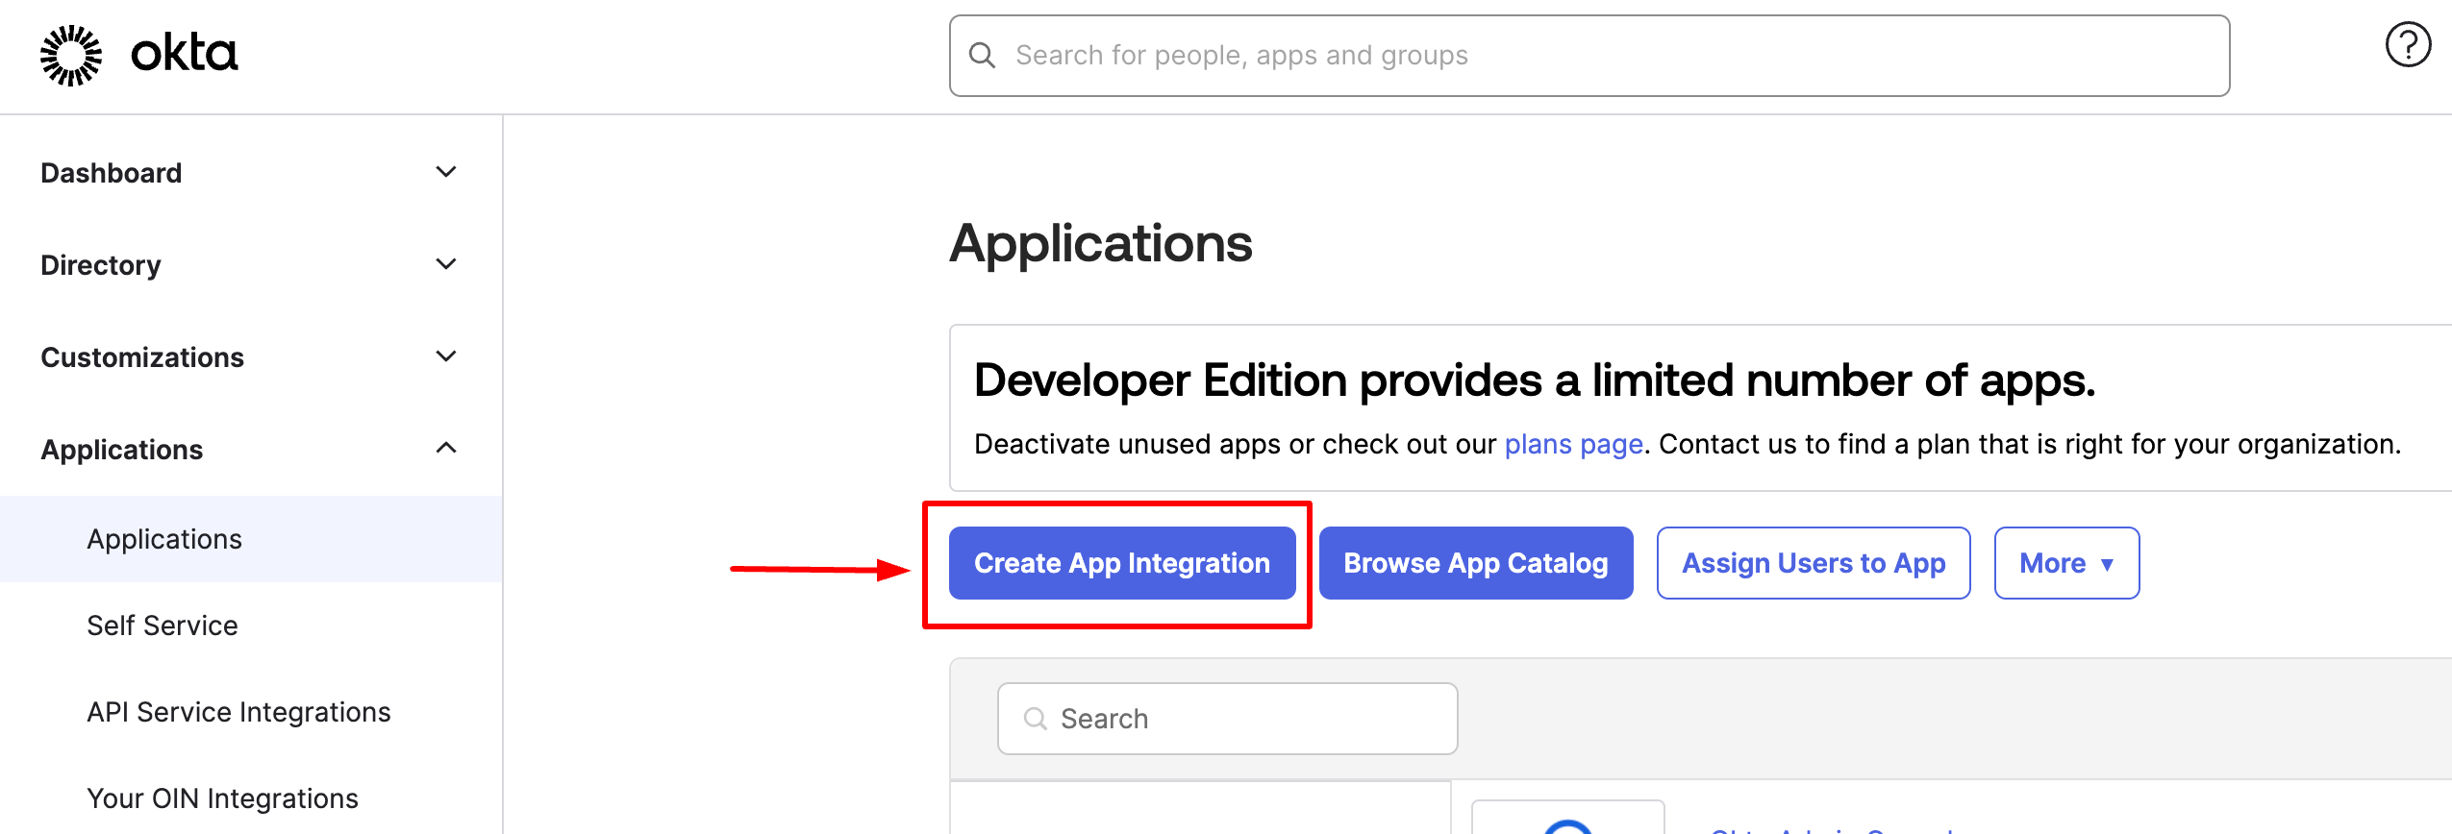This screenshot has height=834, width=2452.
Task: Focus the applications list Search field
Action: 1228,719
